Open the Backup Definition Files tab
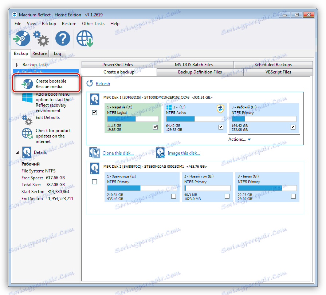 click(x=200, y=72)
